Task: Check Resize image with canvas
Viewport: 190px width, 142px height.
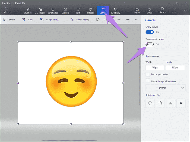Action: click(148, 81)
